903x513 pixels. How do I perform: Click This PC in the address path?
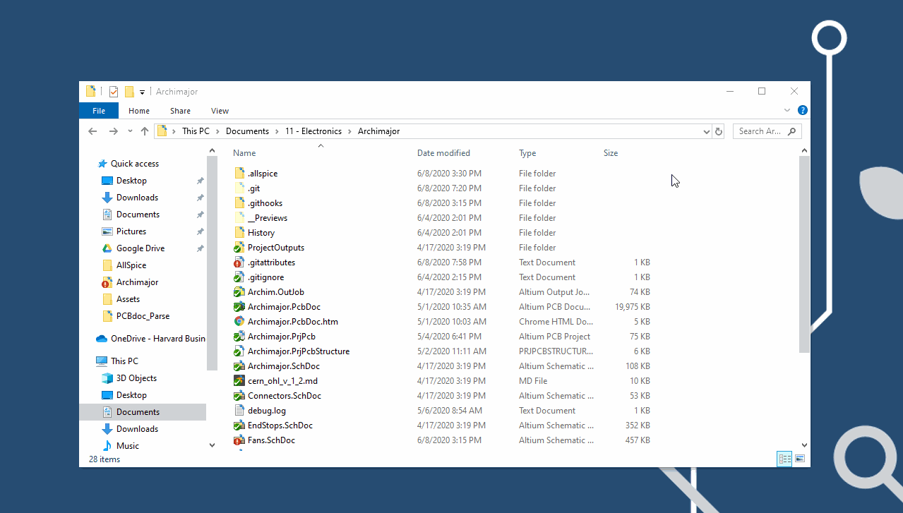click(196, 131)
